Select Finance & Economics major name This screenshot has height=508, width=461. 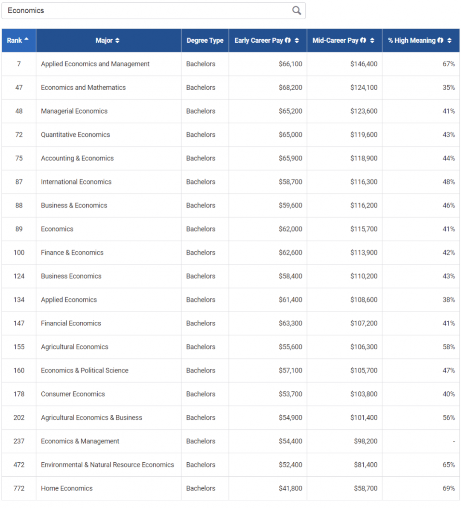coord(72,253)
